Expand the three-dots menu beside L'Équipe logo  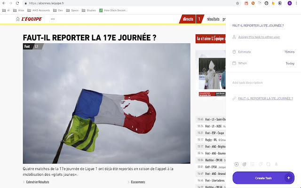[53, 19]
